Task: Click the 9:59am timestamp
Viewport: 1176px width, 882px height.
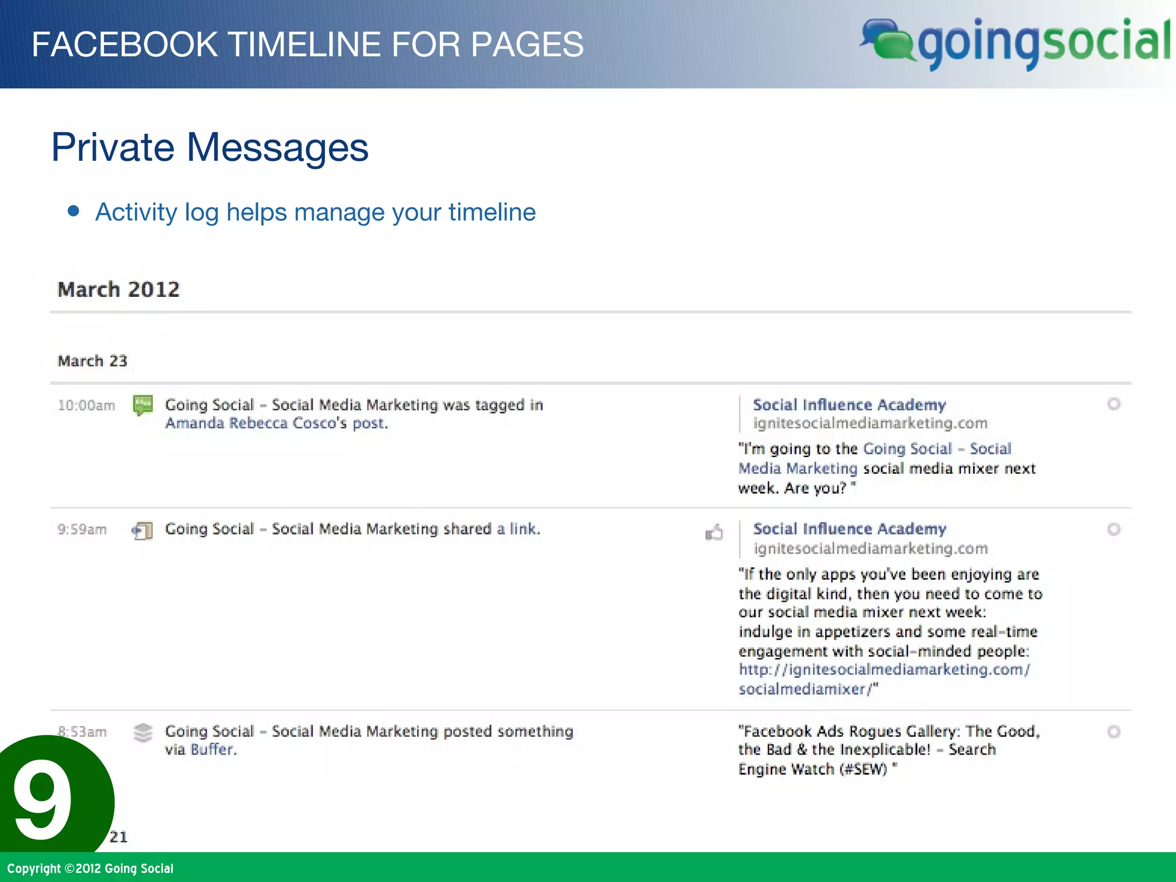Action: click(82, 529)
